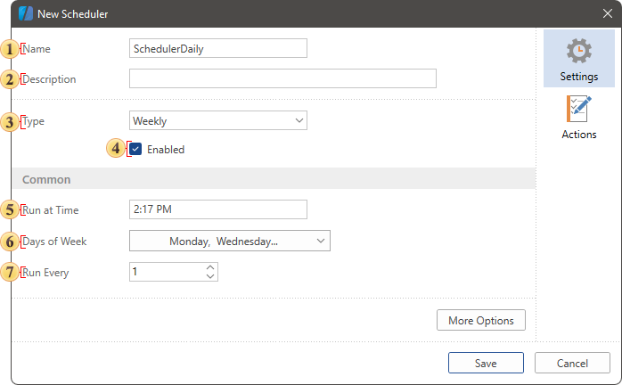This screenshot has height=385, width=622.
Task: Click the empty Description text field
Action: [282, 79]
